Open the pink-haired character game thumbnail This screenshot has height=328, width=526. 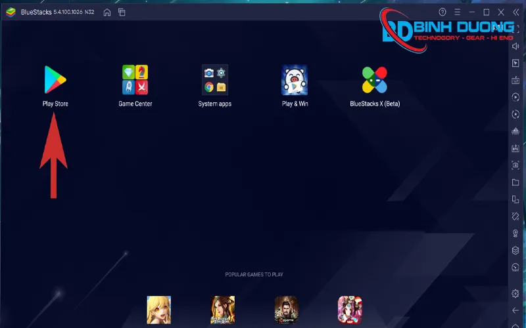pyautogui.click(x=350, y=310)
